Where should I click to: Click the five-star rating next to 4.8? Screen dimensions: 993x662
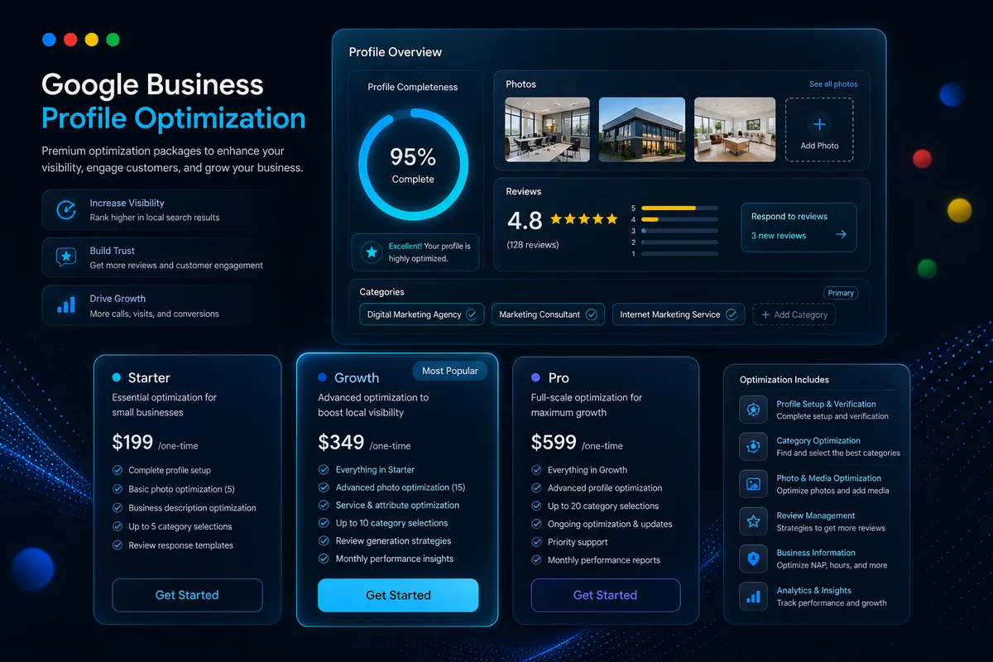click(583, 219)
